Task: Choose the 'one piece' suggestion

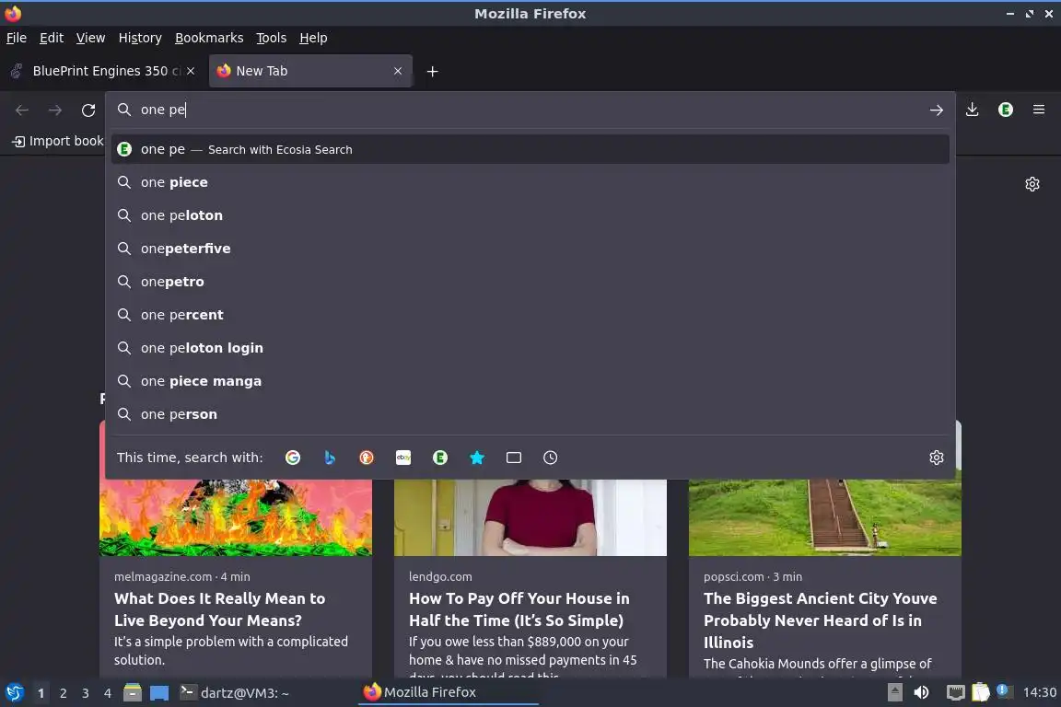Action: click(530, 182)
